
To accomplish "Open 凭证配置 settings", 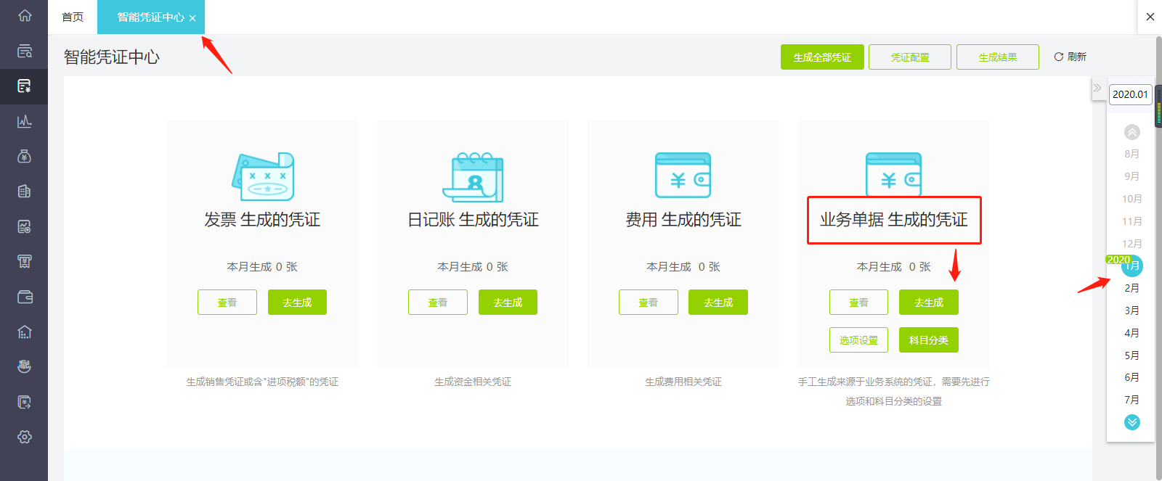I will [910, 57].
